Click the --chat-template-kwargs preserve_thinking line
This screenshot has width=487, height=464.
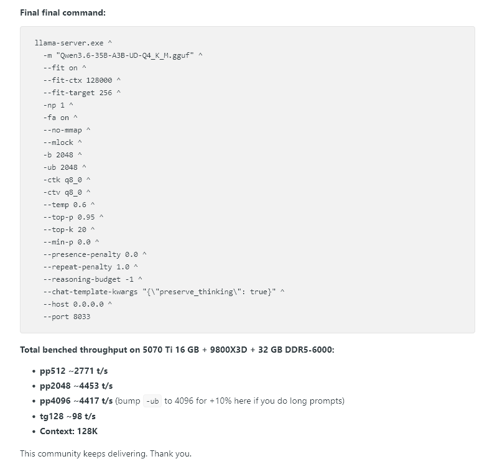coord(164,292)
